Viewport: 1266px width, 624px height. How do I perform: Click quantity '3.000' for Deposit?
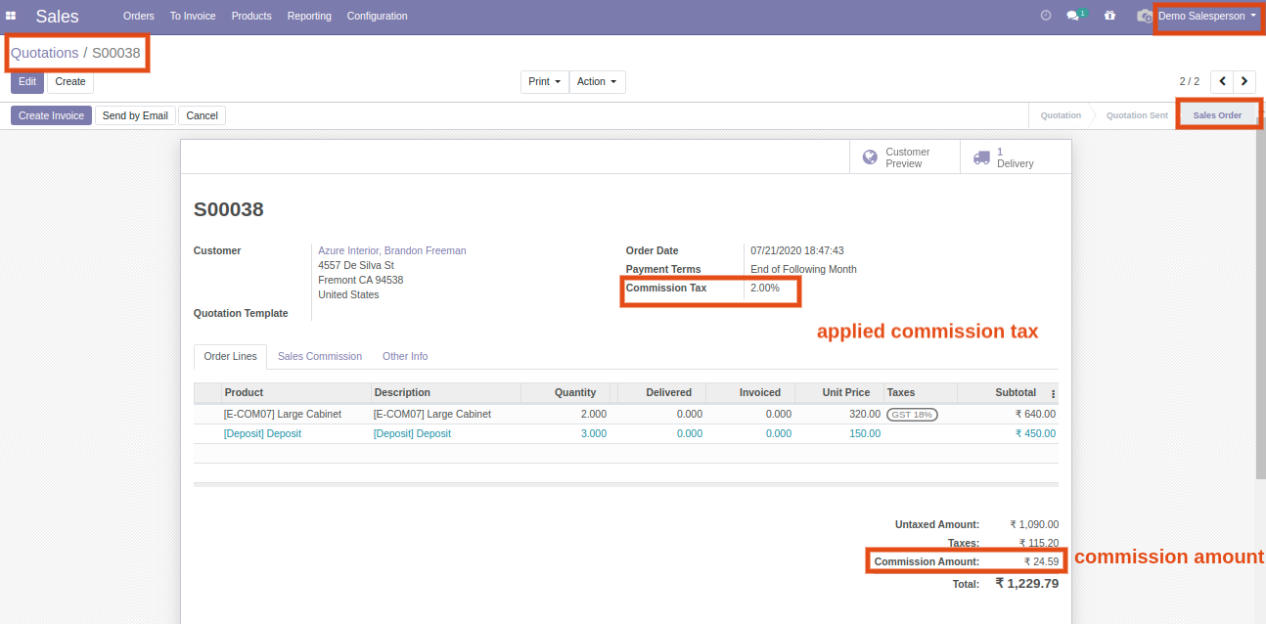coord(594,434)
